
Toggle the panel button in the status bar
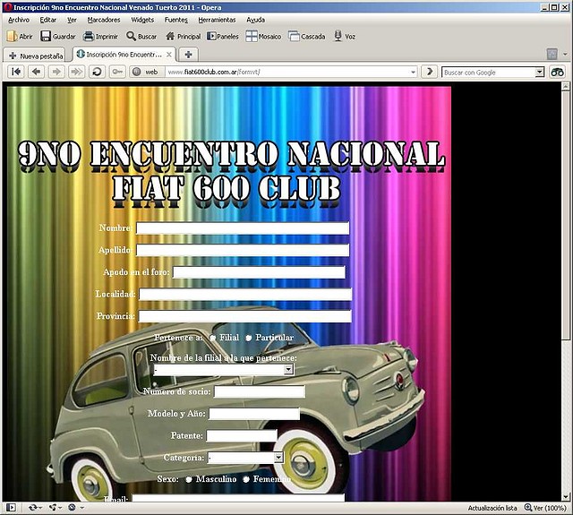[x=12, y=507]
